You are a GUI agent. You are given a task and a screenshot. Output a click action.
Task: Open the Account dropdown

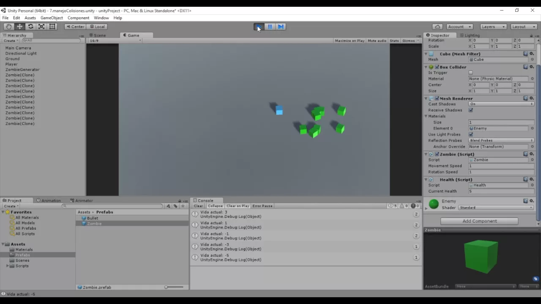[x=459, y=27]
